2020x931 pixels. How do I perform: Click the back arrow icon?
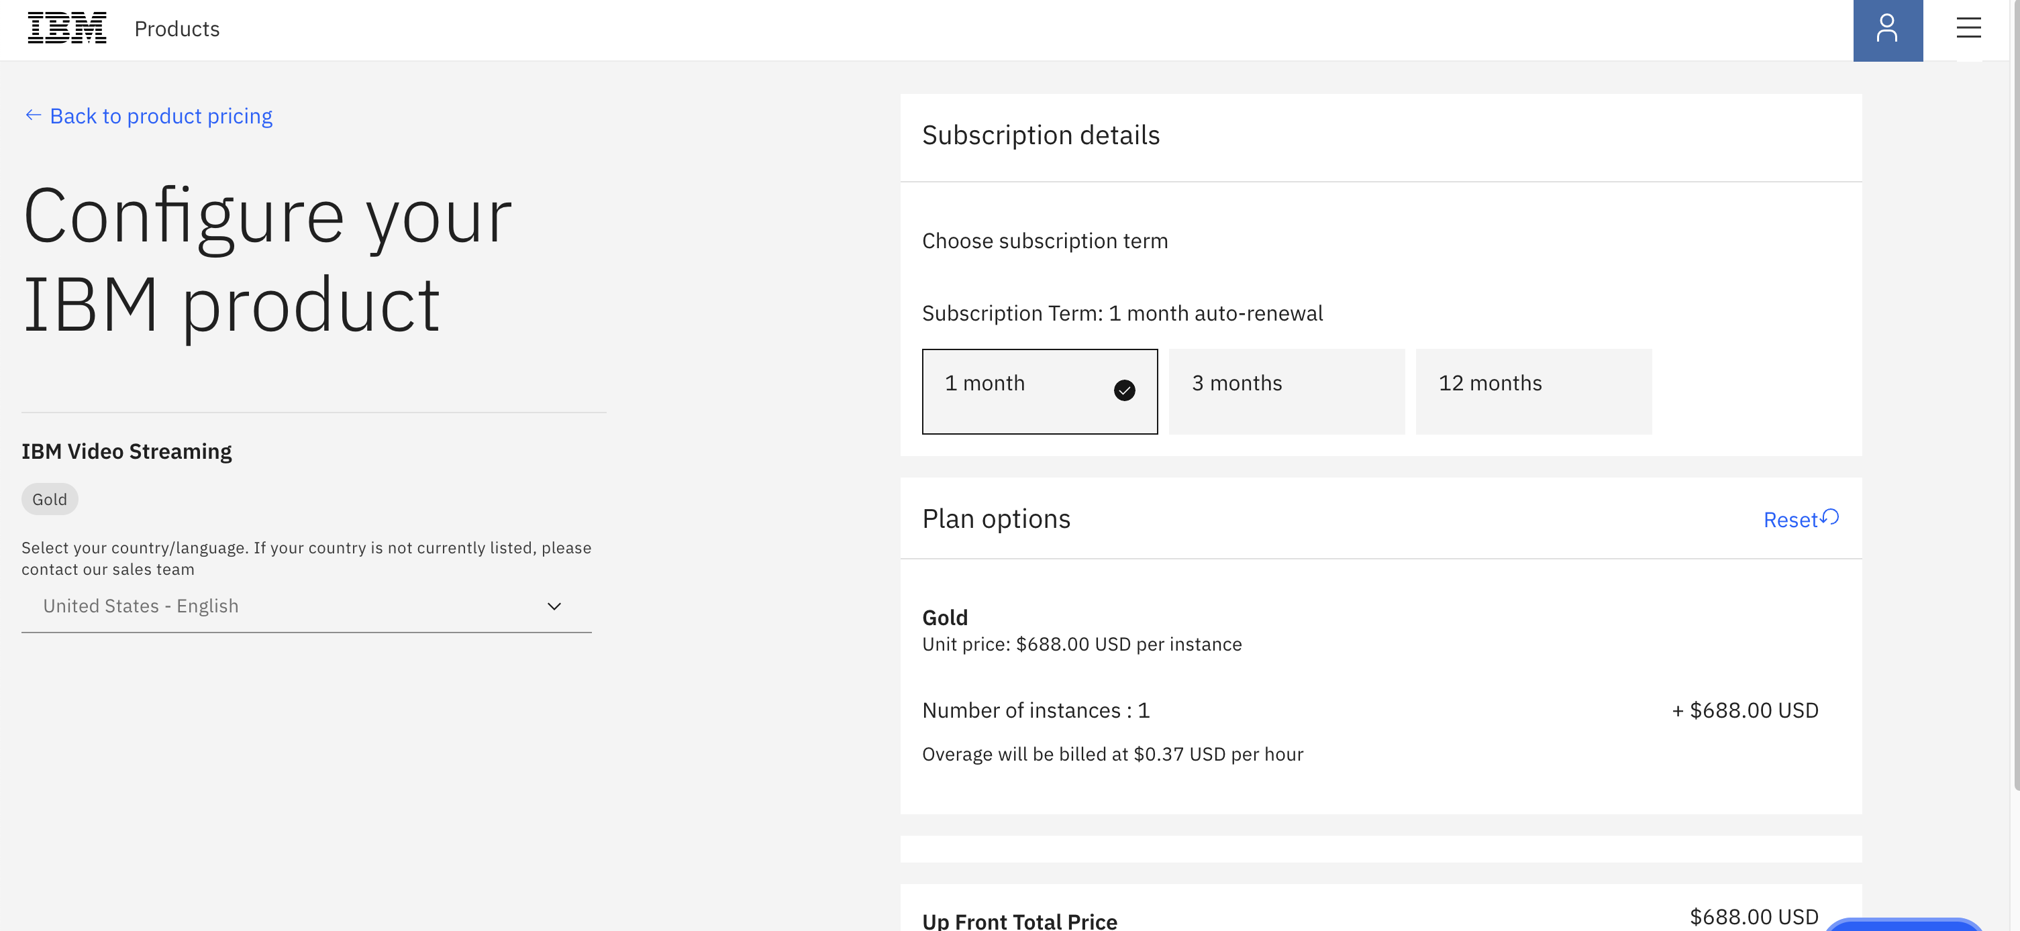tap(33, 115)
